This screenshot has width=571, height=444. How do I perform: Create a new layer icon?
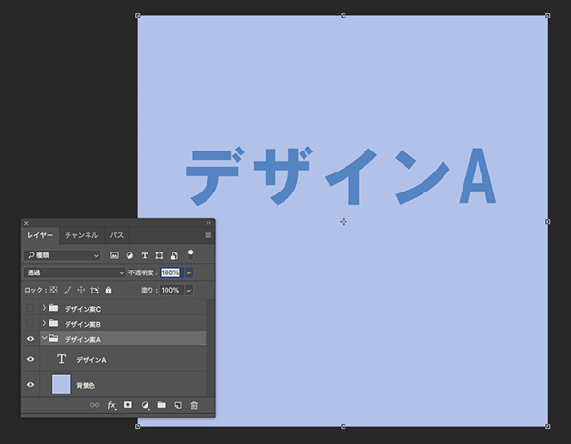pyautogui.click(x=178, y=405)
